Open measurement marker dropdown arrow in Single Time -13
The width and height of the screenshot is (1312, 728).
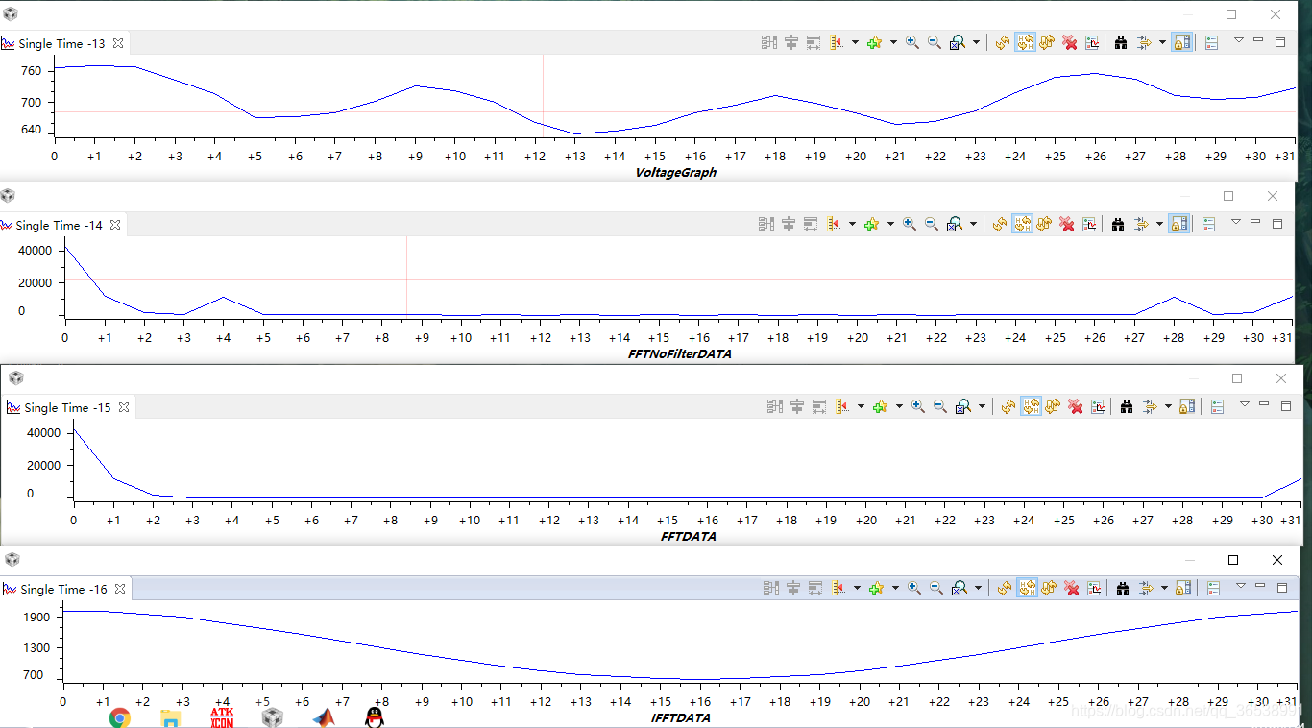855,43
